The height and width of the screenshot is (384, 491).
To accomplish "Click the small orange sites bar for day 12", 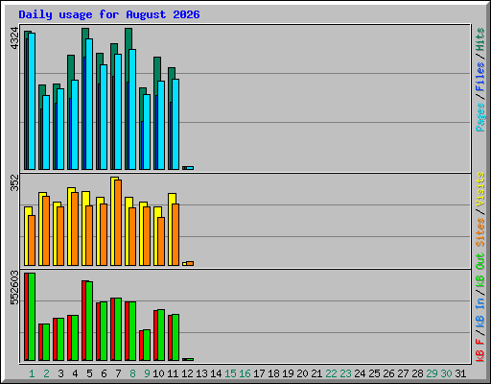I will 190,264.
